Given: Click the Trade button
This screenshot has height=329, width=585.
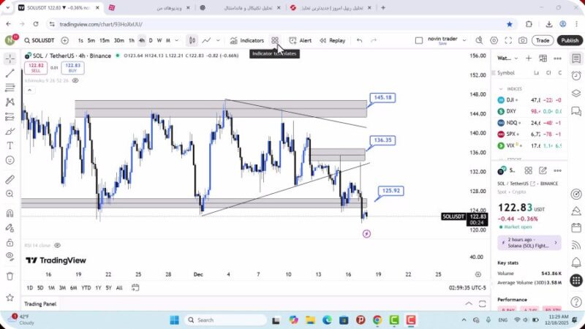Looking at the screenshot, I should pos(542,41).
